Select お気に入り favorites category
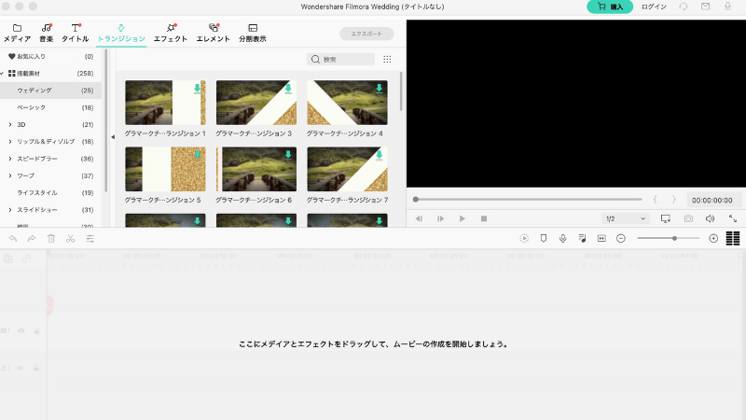746x420 pixels. coord(50,56)
